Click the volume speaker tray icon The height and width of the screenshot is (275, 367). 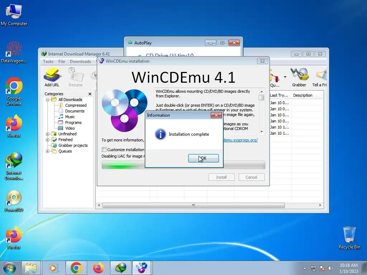pos(331,268)
